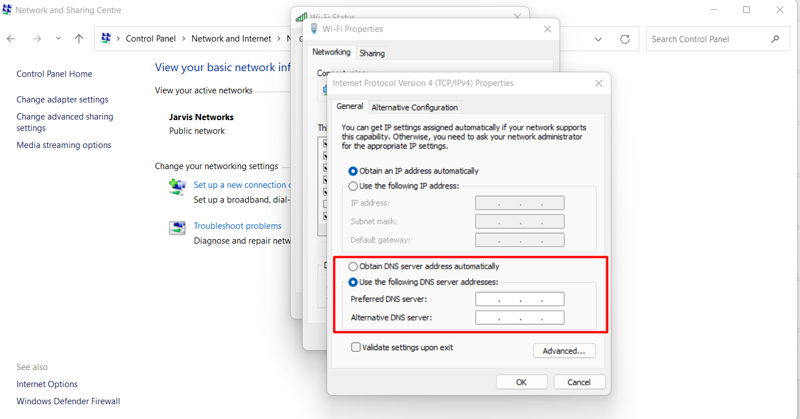Open the Advanced settings button
800x419 pixels.
pos(564,351)
